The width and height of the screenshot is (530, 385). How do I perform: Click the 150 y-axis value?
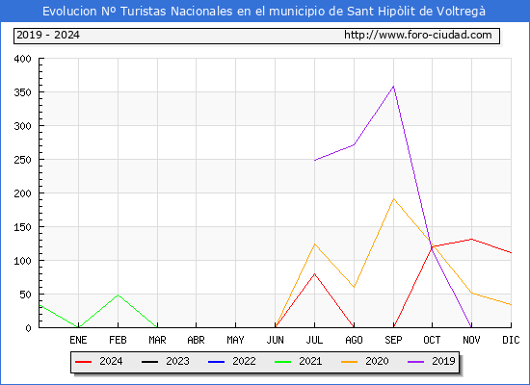tap(22, 227)
